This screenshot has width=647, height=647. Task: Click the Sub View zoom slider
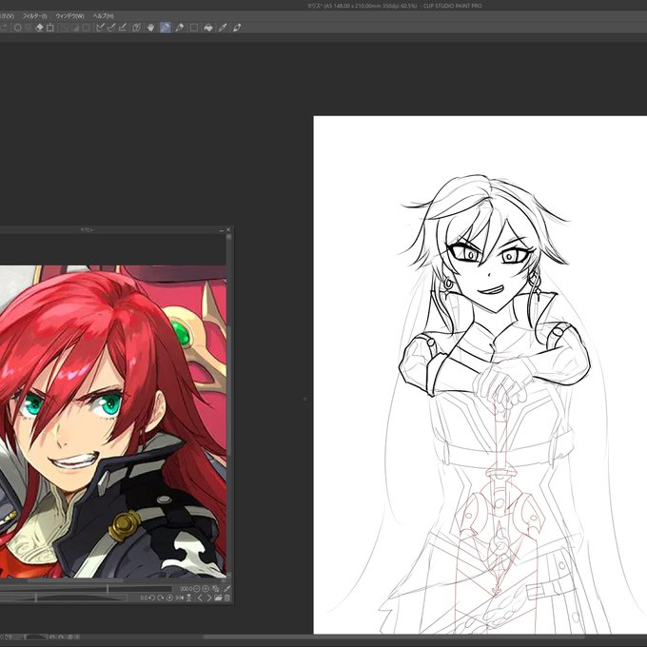click(86, 589)
